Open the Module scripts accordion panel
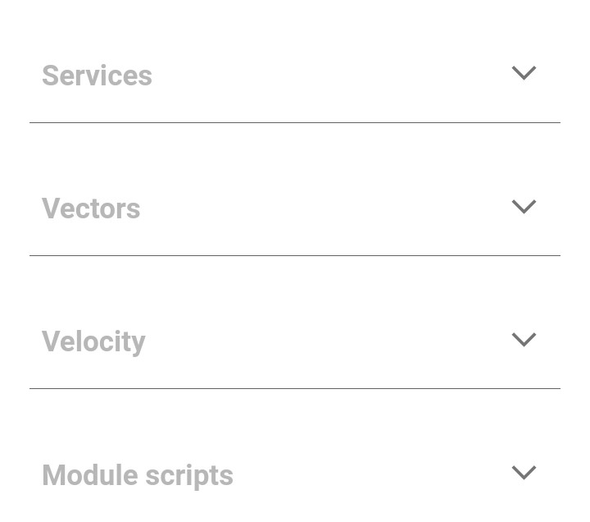The image size is (590, 522). [x=524, y=473]
